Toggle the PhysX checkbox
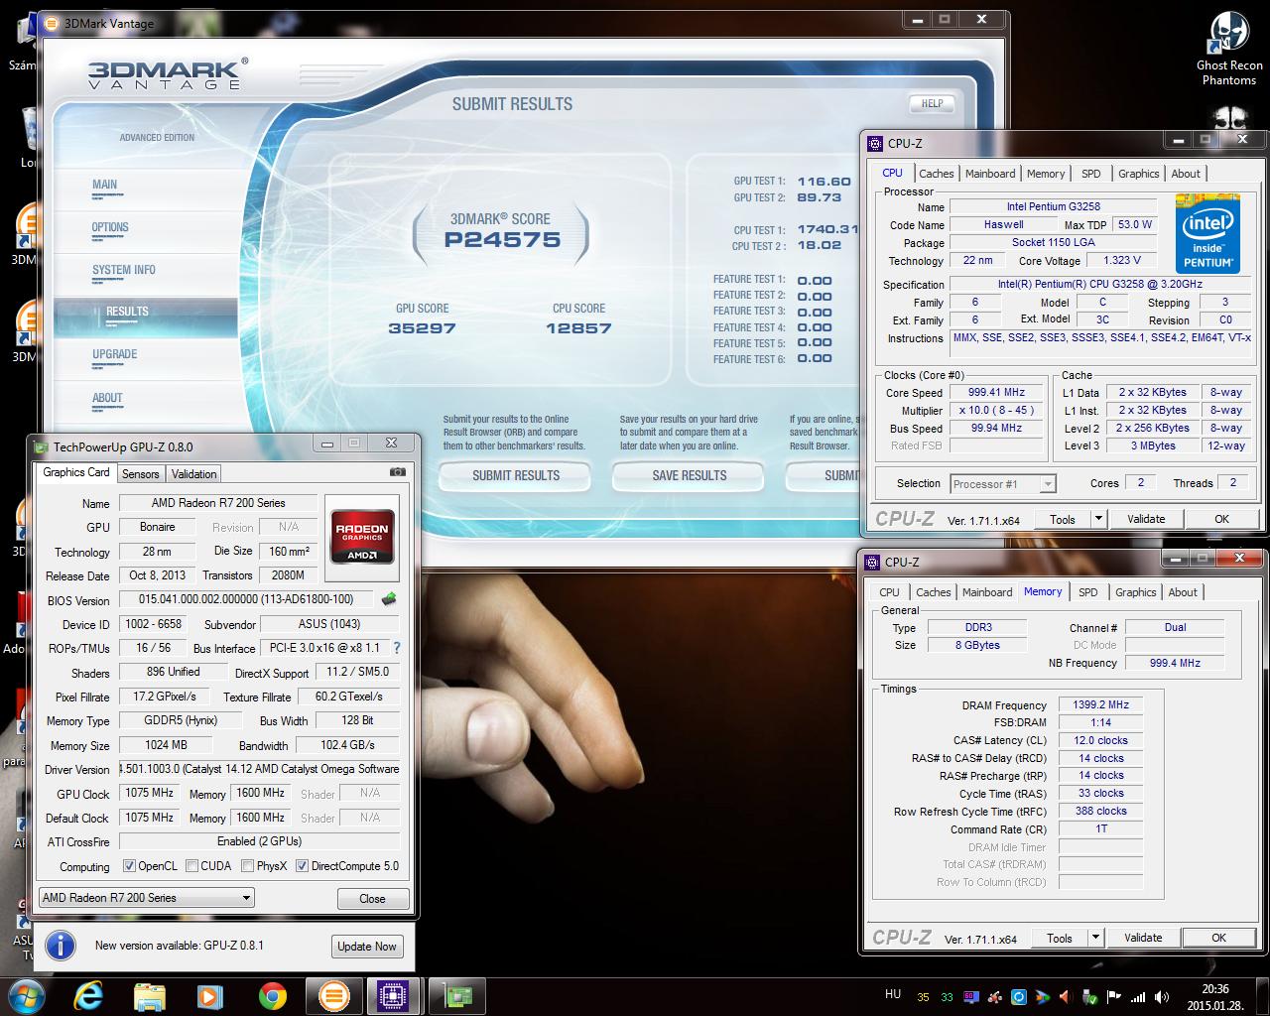 point(247,866)
